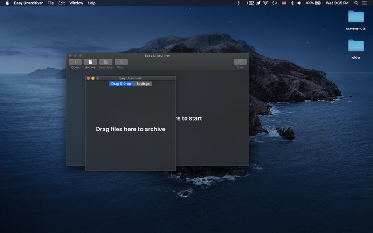Switch to the Settings tab
The width and height of the screenshot is (373, 233).
143,84
